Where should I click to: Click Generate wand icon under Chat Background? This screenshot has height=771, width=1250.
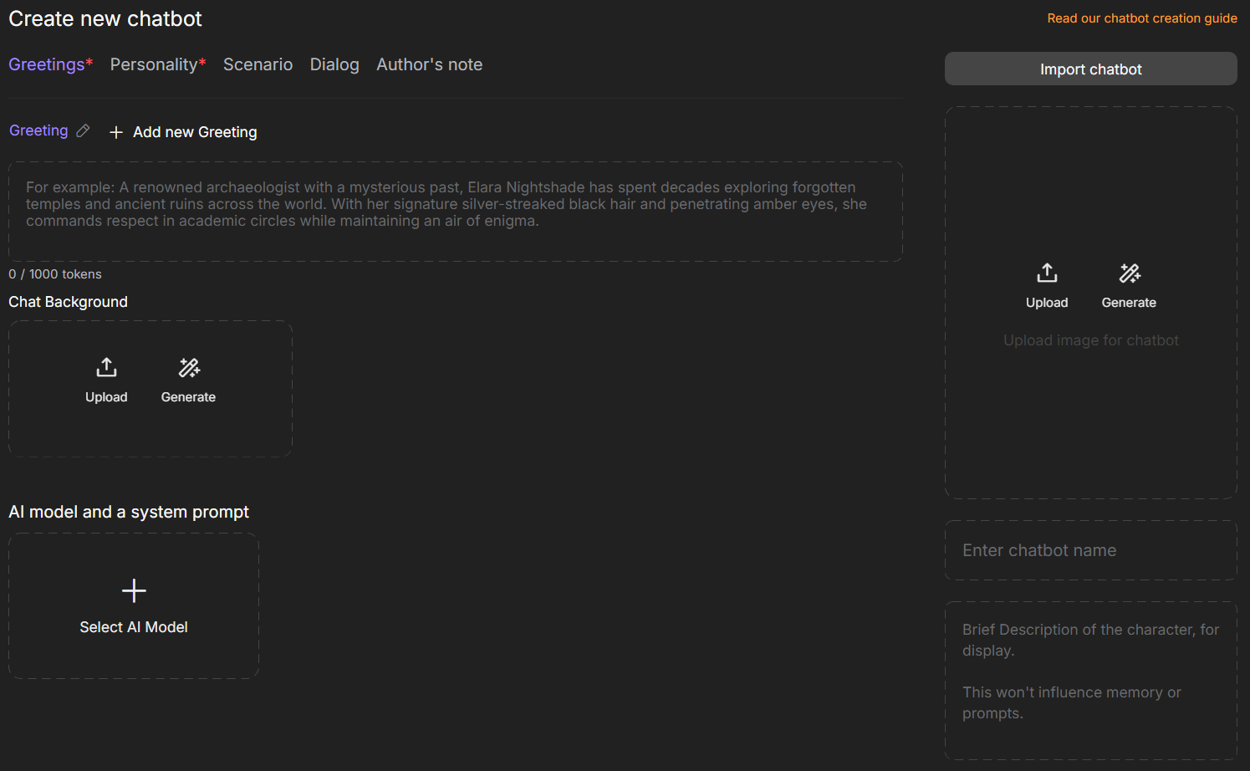(189, 368)
